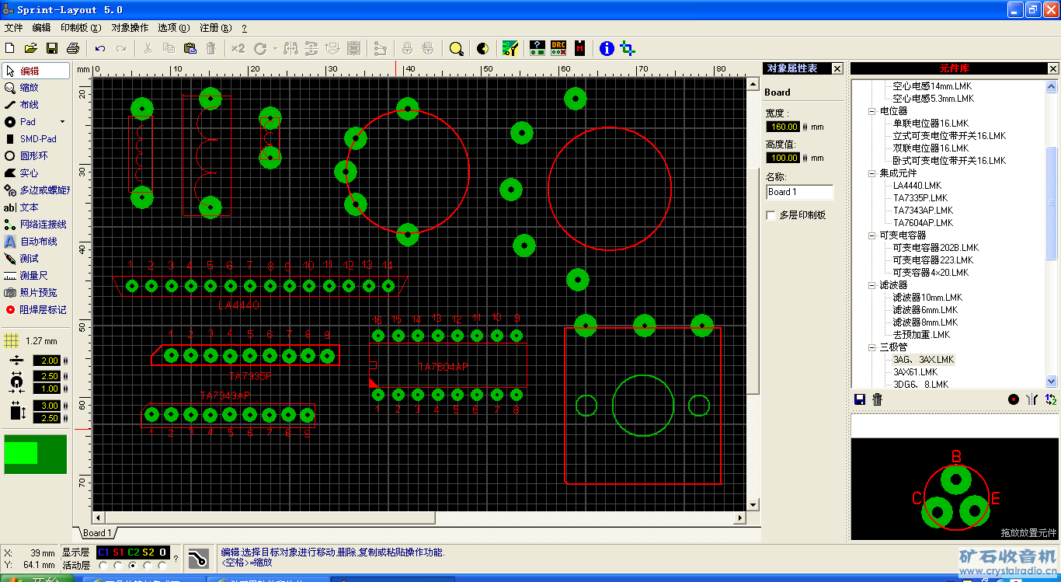Select the 自动布线 autoroute tool
This screenshot has width=1061, height=582.
coord(38,242)
